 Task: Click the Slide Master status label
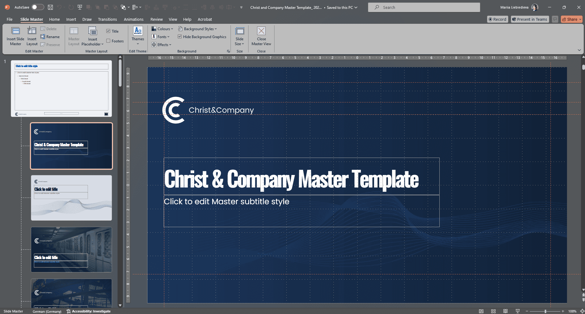pyautogui.click(x=13, y=311)
